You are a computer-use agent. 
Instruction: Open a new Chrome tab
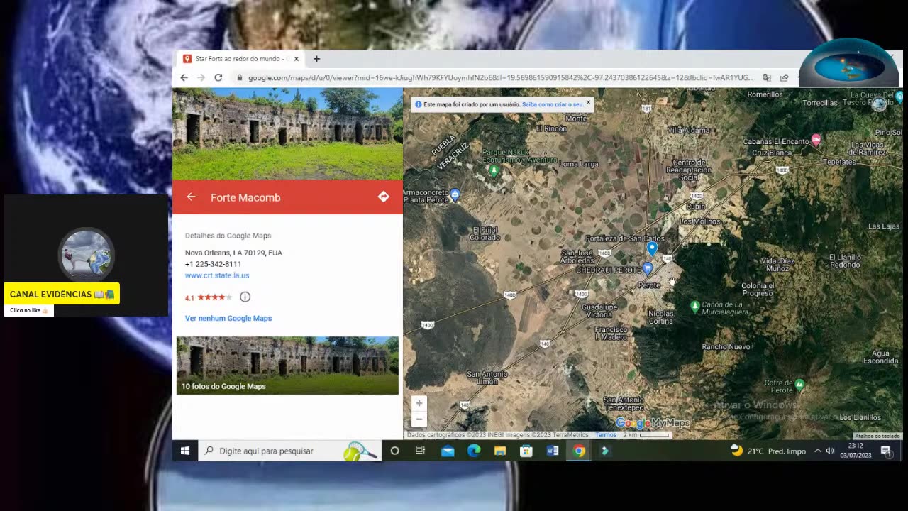(316, 59)
